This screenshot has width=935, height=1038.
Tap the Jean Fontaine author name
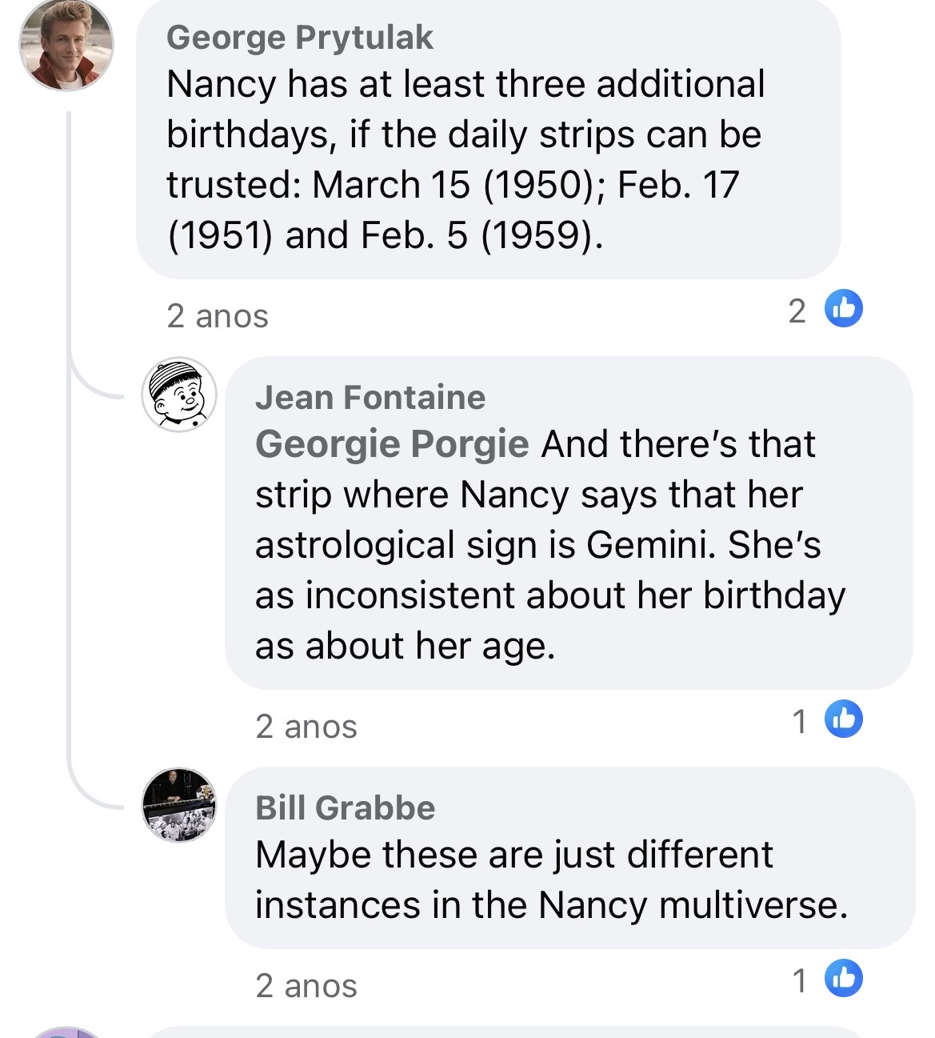370,398
